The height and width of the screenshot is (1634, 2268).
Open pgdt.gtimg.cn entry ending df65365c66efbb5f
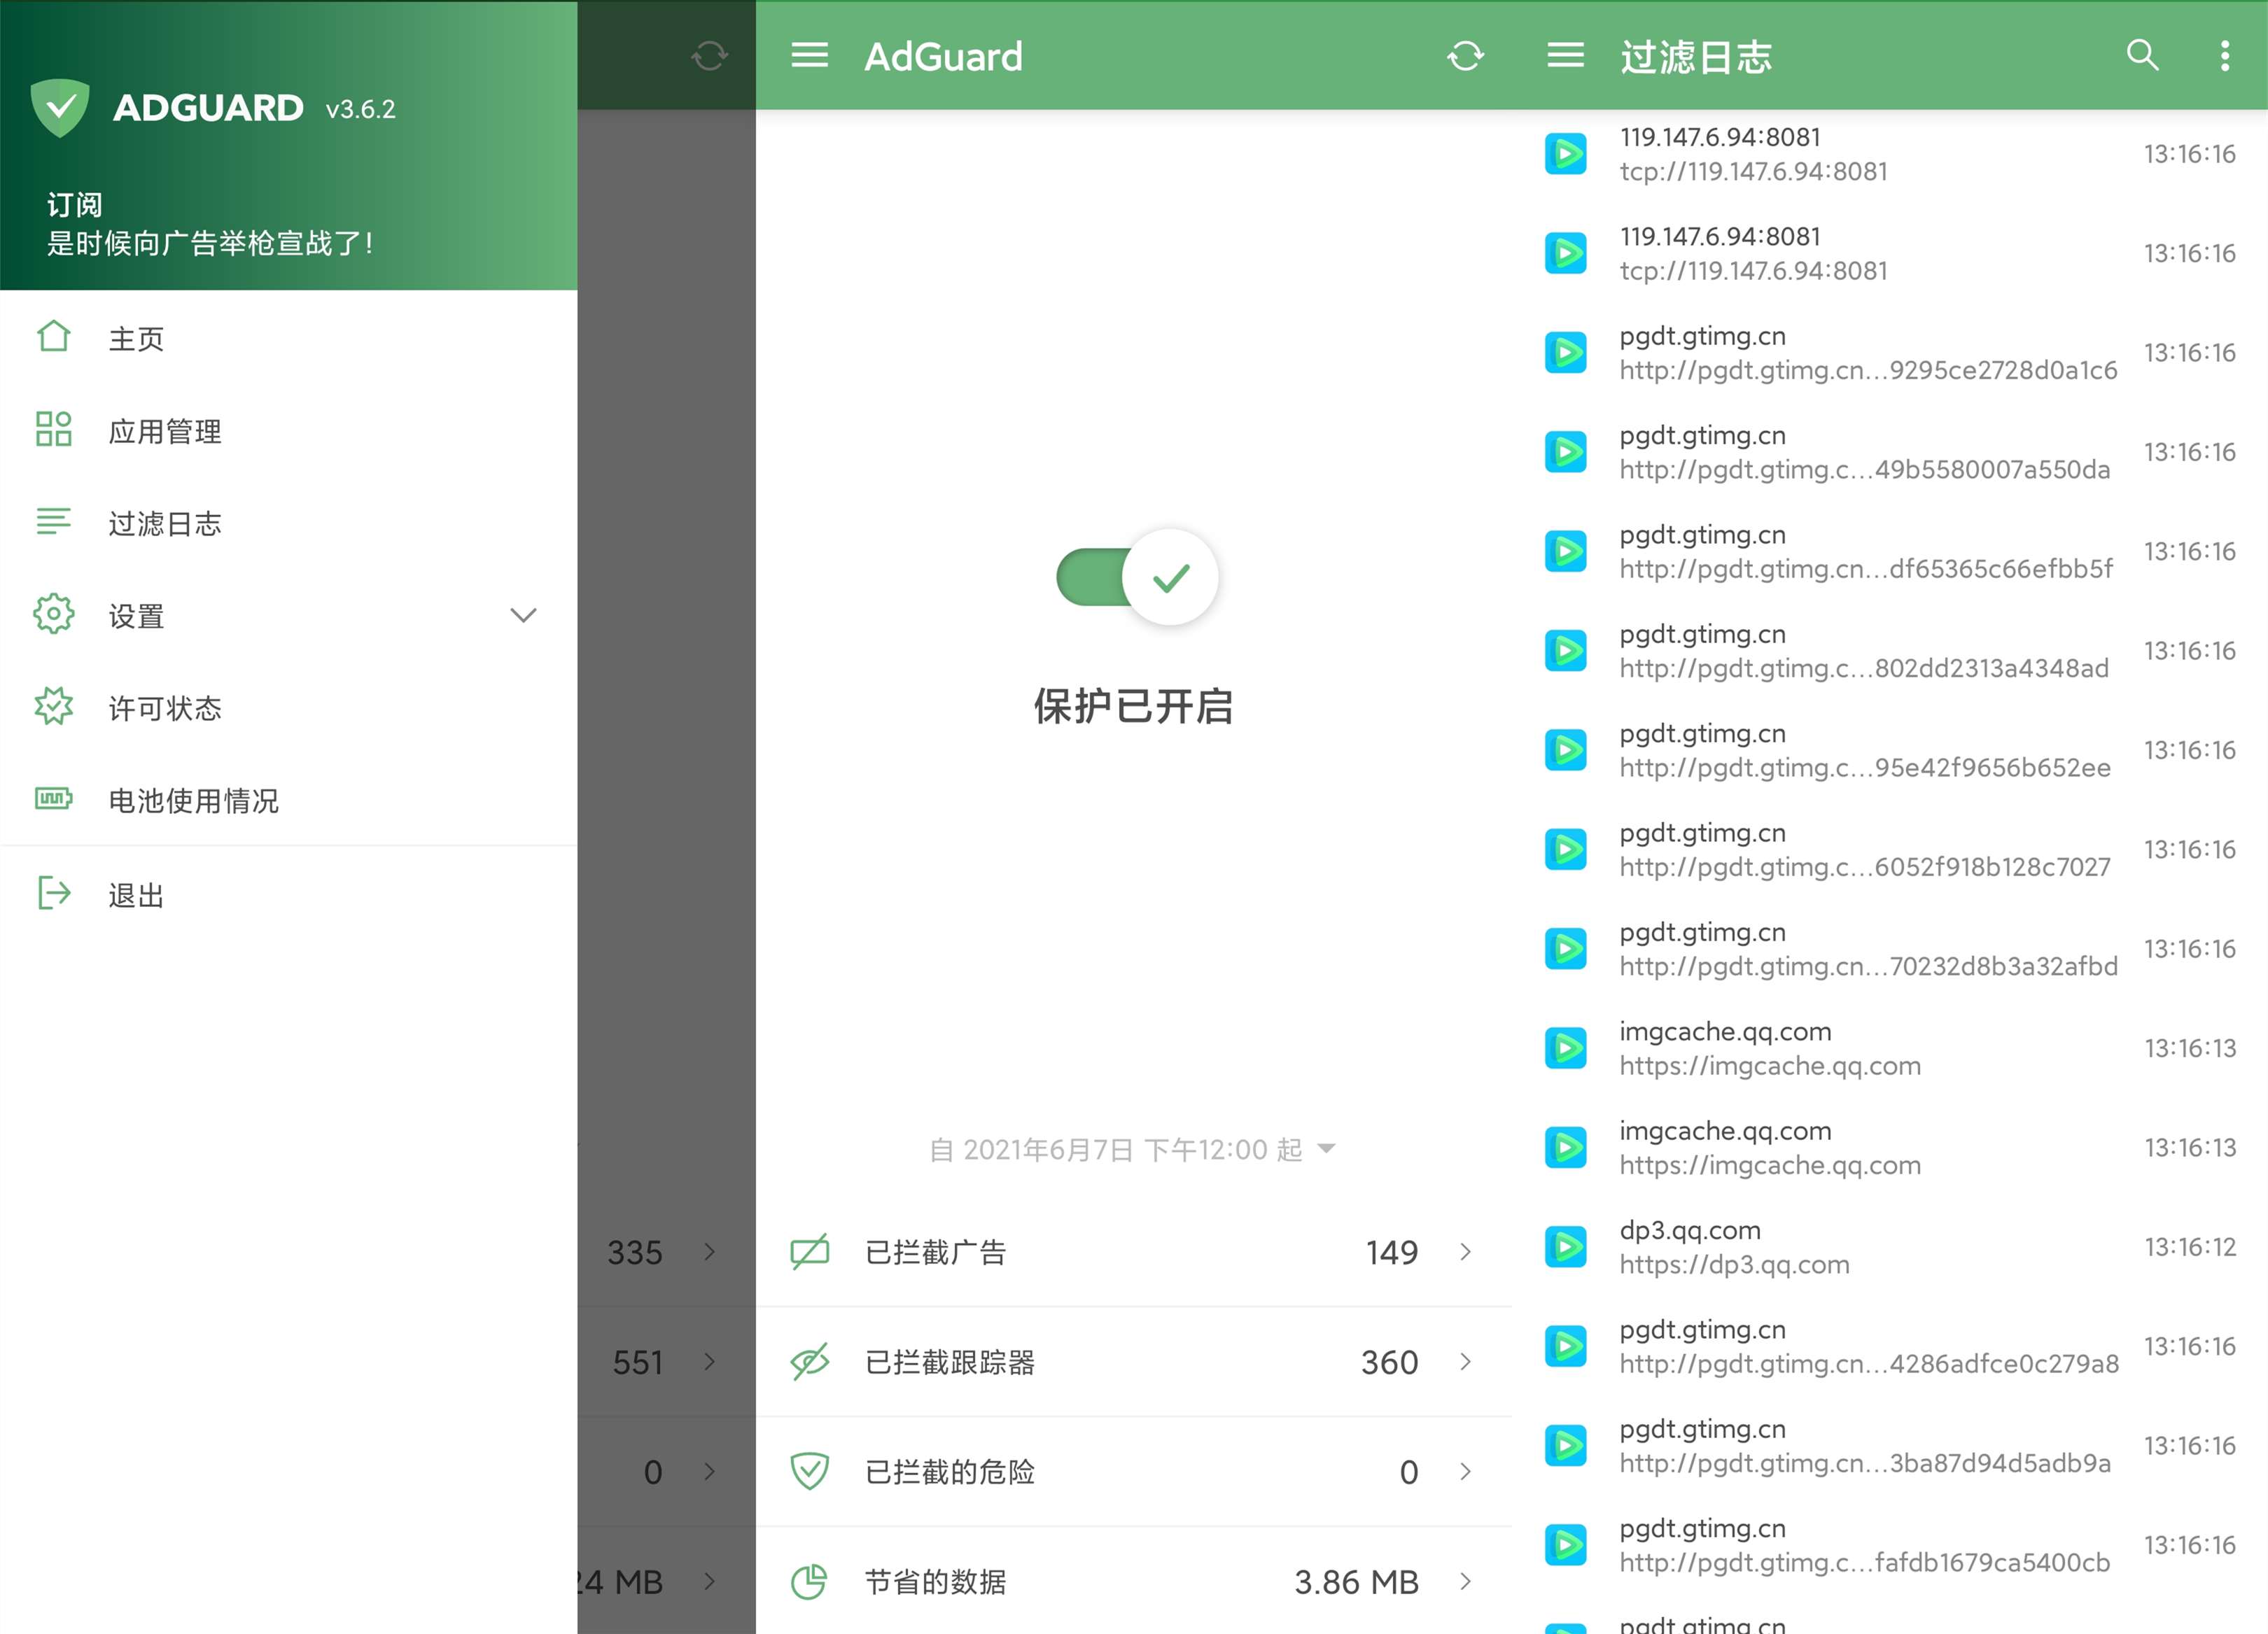coord(1890,551)
